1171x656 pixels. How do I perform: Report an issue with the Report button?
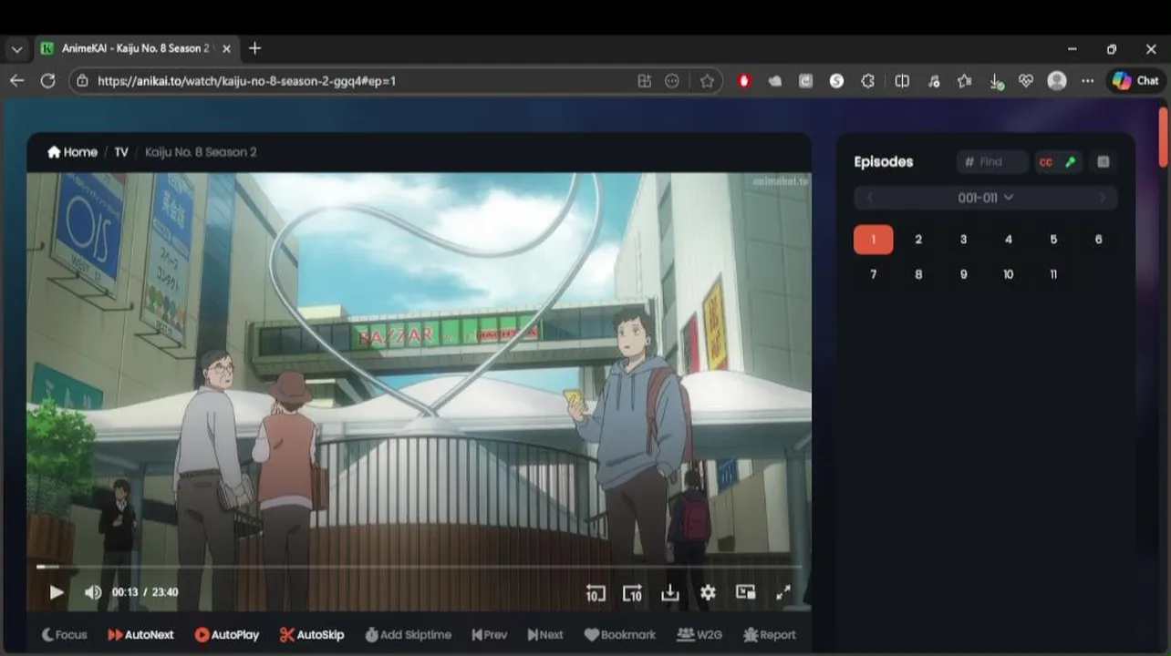pos(770,635)
